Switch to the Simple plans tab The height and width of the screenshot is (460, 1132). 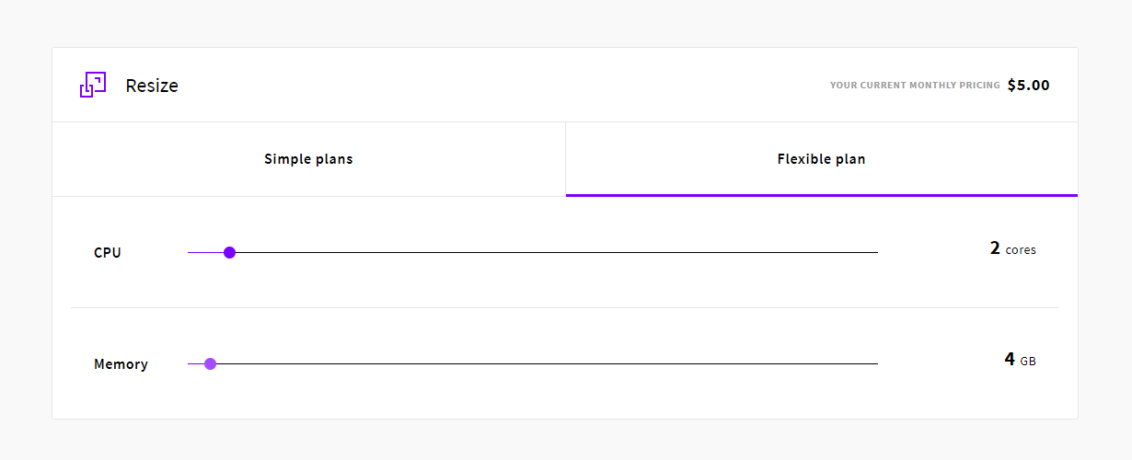pos(308,159)
